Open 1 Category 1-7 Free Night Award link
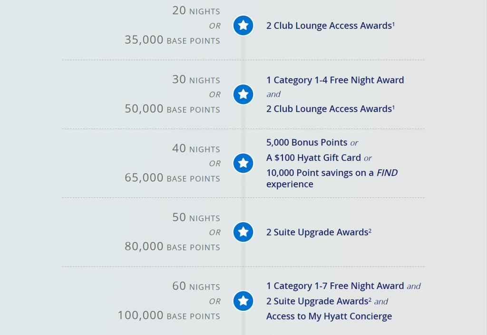This screenshot has height=335, width=487. click(335, 286)
